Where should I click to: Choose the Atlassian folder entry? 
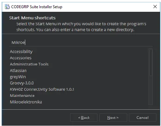point(18,70)
